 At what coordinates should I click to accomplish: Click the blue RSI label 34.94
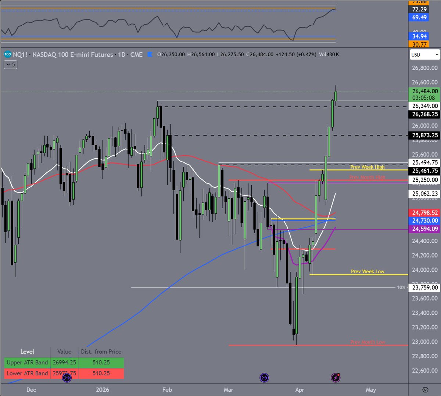(x=419, y=36)
